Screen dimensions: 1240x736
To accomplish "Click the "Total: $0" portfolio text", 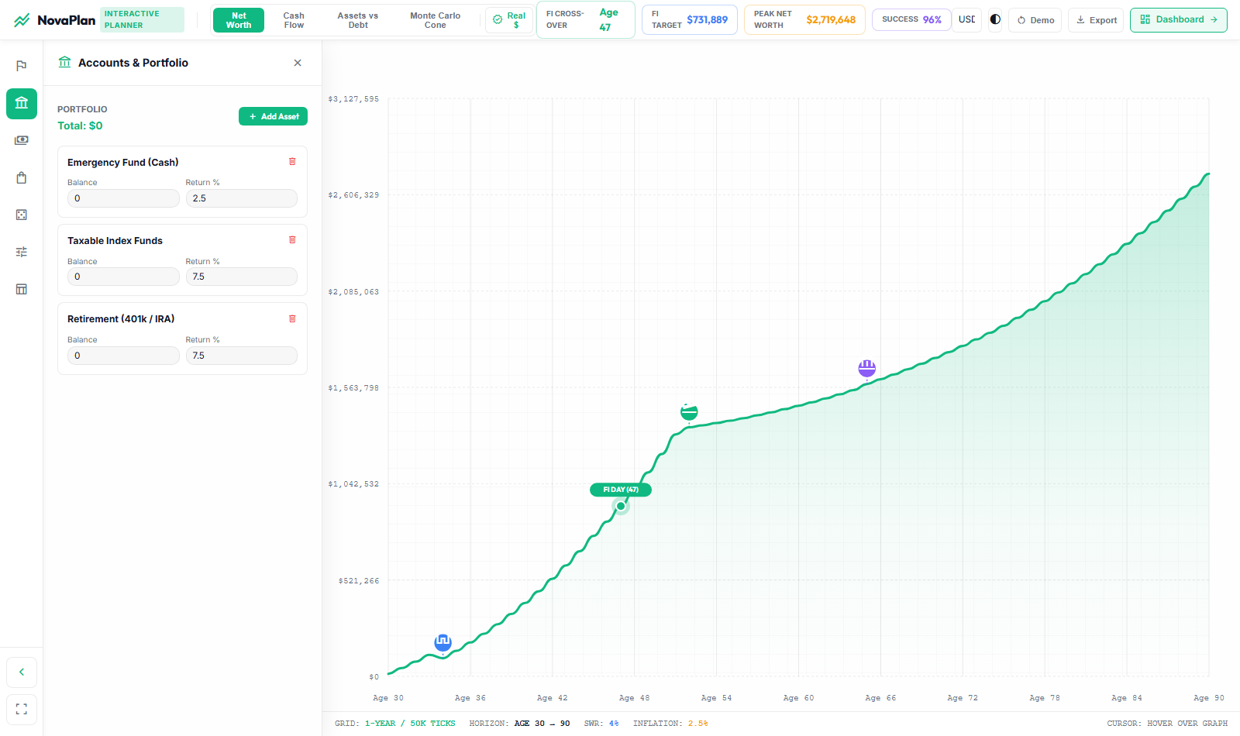I will pos(80,126).
